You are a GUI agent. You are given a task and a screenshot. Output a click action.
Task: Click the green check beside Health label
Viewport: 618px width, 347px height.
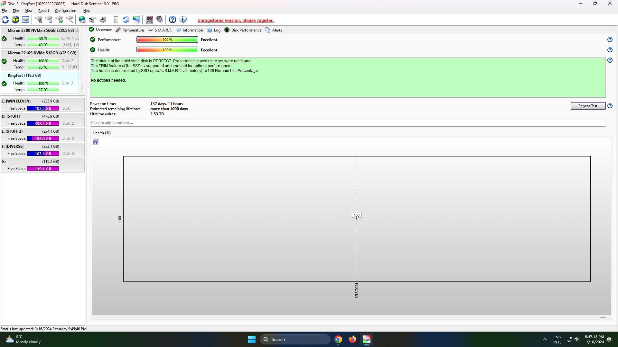(x=93, y=50)
